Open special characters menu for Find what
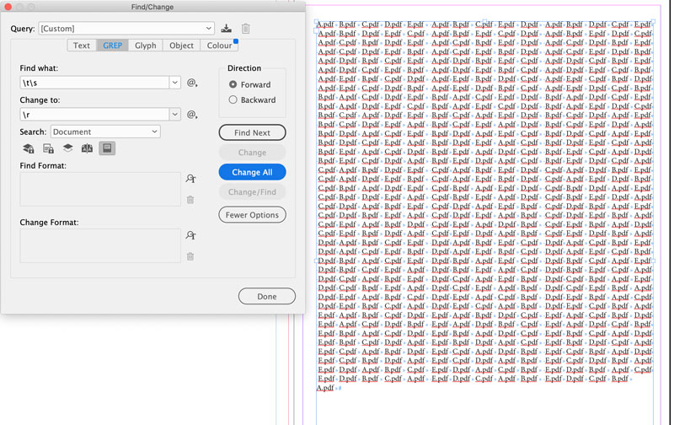Screen dimensions: 674x425 pos(192,83)
